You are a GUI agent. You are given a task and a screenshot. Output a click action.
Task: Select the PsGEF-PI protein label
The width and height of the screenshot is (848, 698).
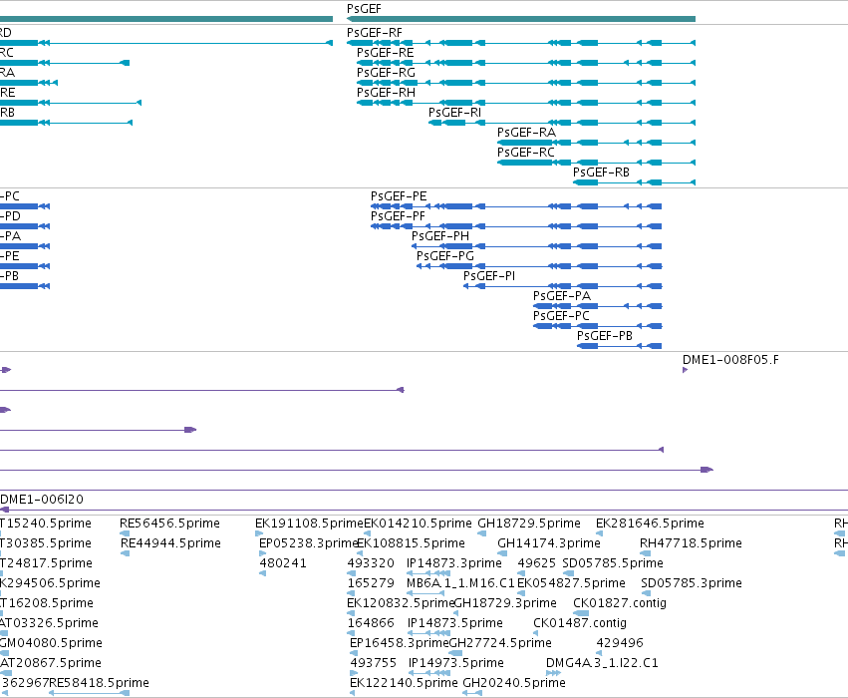click(x=489, y=276)
